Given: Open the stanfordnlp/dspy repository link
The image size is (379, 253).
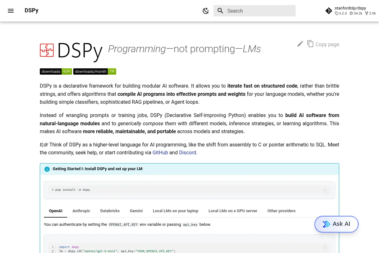Looking at the screenshot, I should pyautogui.click(x=351, y=11).
